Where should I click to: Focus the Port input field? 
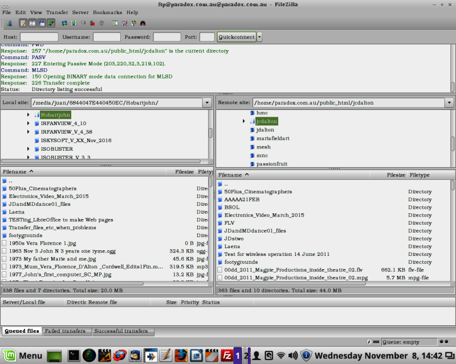tap(207, 37)
